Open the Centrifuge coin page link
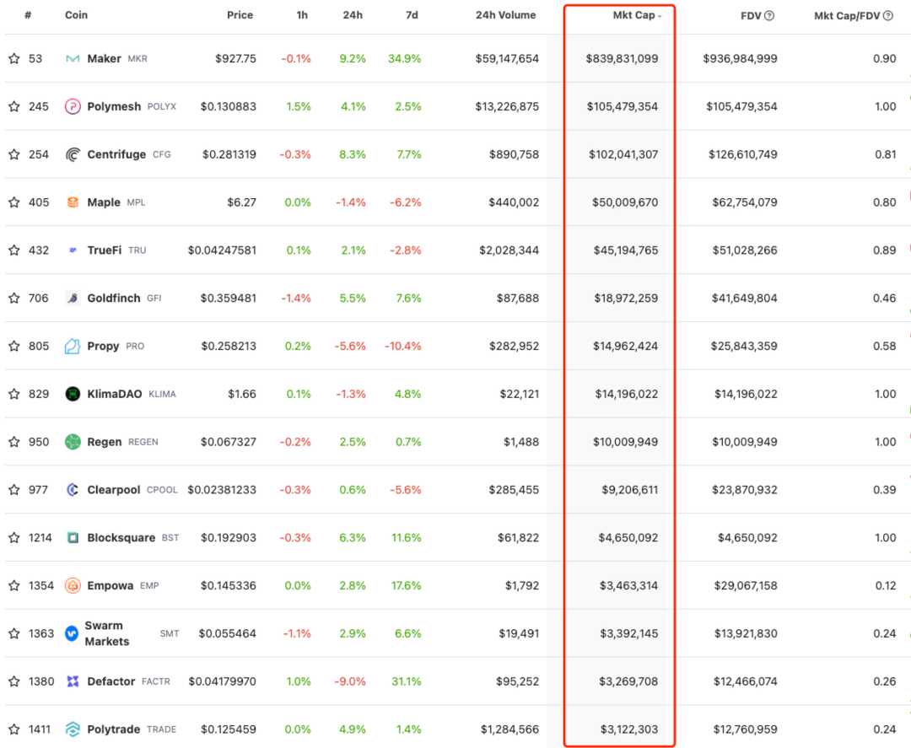This screenshot has width=911, height=748. pyautogui.click(x=116, y=154)
